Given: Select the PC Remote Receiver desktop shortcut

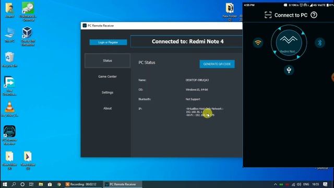Looking at the screenshot, I should [9, 135].
